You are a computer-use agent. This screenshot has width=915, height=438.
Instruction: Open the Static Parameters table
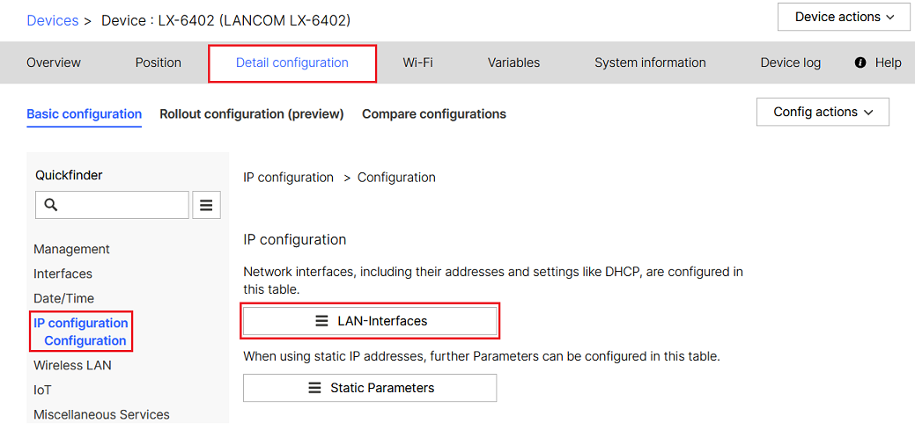[370, 388]
